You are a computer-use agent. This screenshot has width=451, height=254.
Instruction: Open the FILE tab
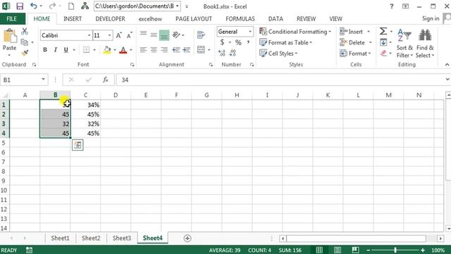pyautogui.click(x=12, y=19)
